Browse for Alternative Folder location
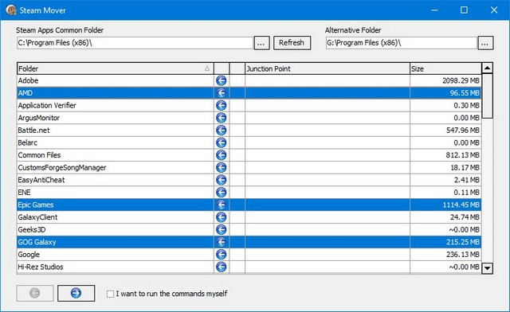 (x=485, y=43)
